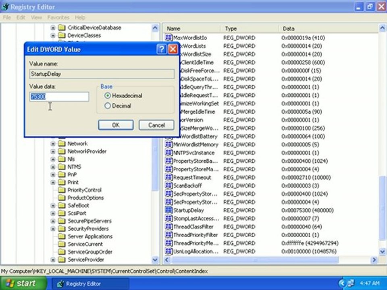This screenshot has height=290, width=387.
Task: Click the StompLastAccess... DWORD icon
Action: (x=169, y=218)
